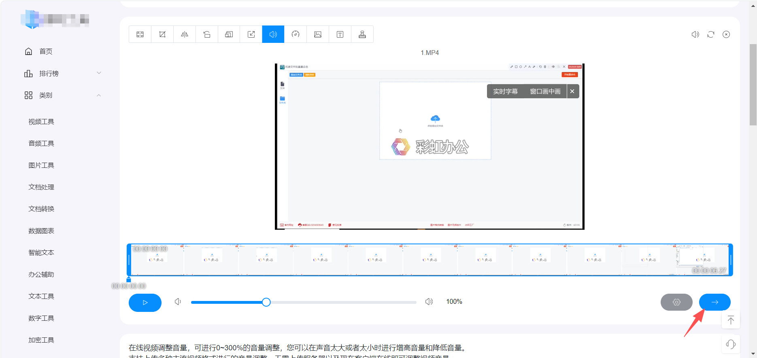Click the high-volume speaker icon beside slider
The height and width of the screenshot is (358, 757).
429,302
